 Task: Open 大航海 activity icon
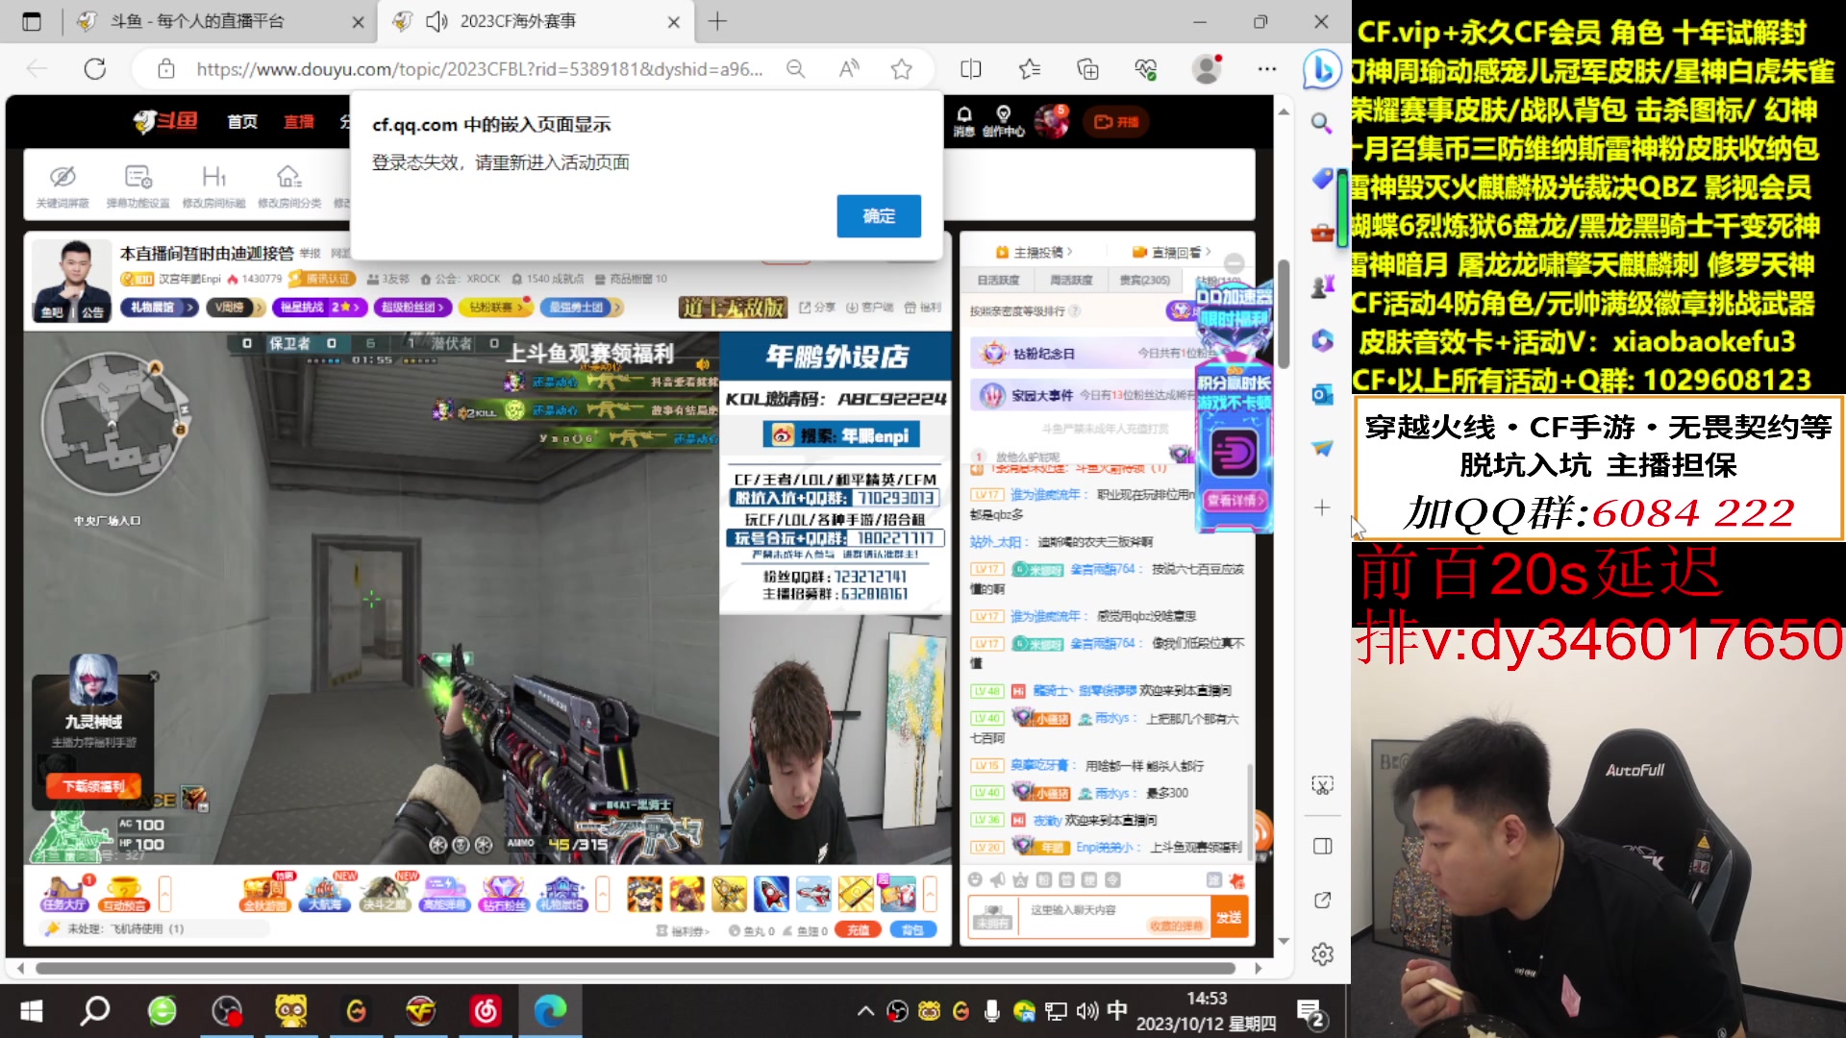point(324,894)
